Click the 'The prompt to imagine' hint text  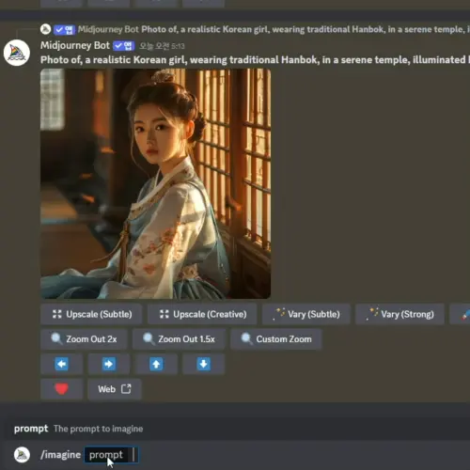98,429
